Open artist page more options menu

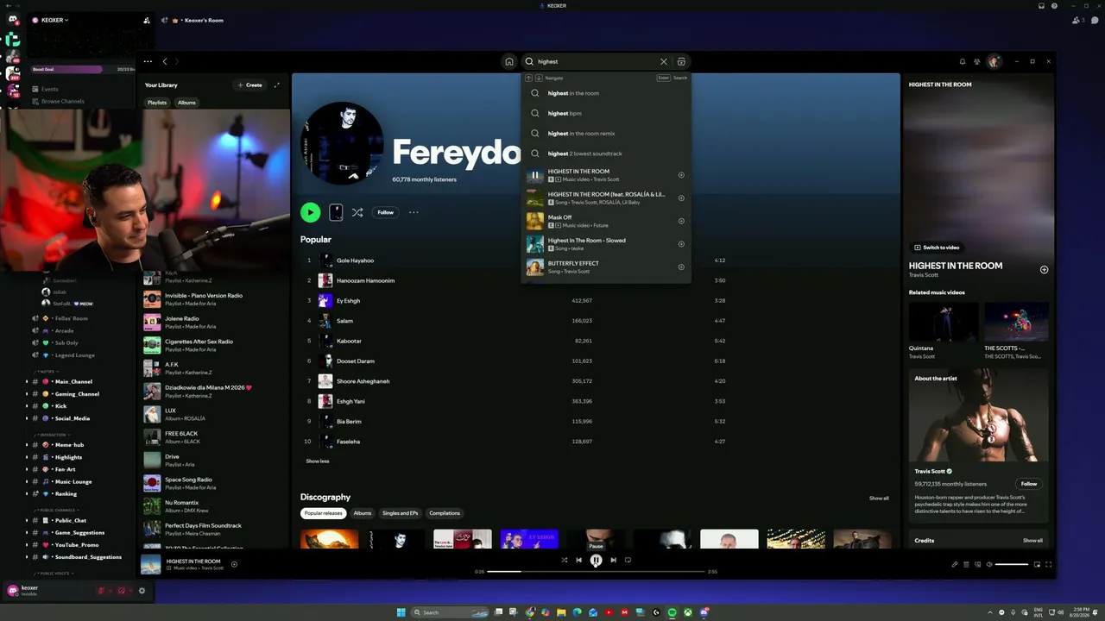click(414, 212)
